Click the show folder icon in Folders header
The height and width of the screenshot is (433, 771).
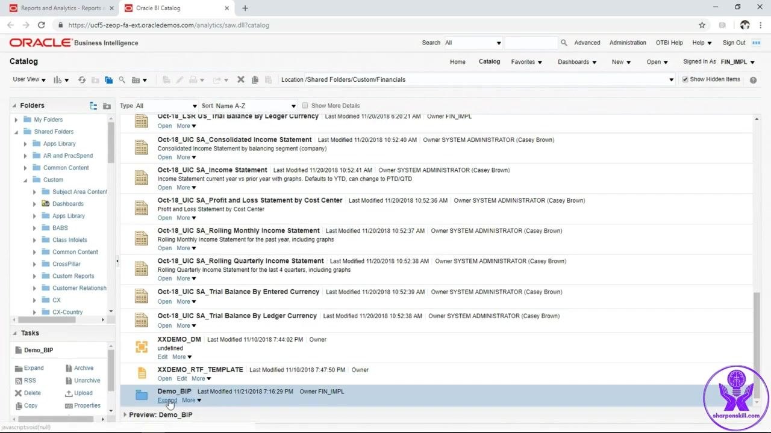pos(107,106)
